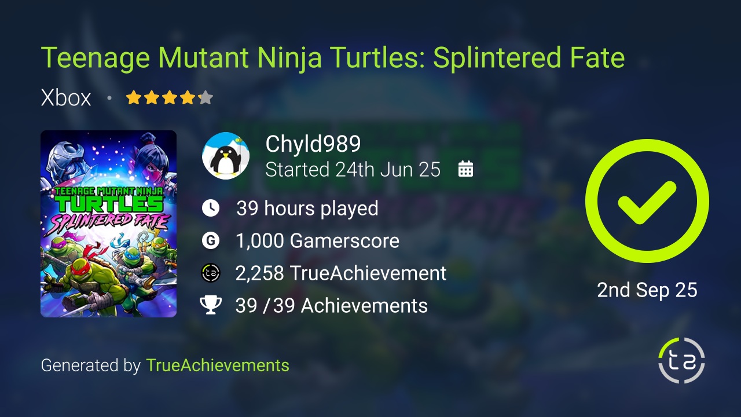Viewport: 741px width, 417px height.
Task: Open the TrueAchievements link in footer
Action: tap(217, 365)
